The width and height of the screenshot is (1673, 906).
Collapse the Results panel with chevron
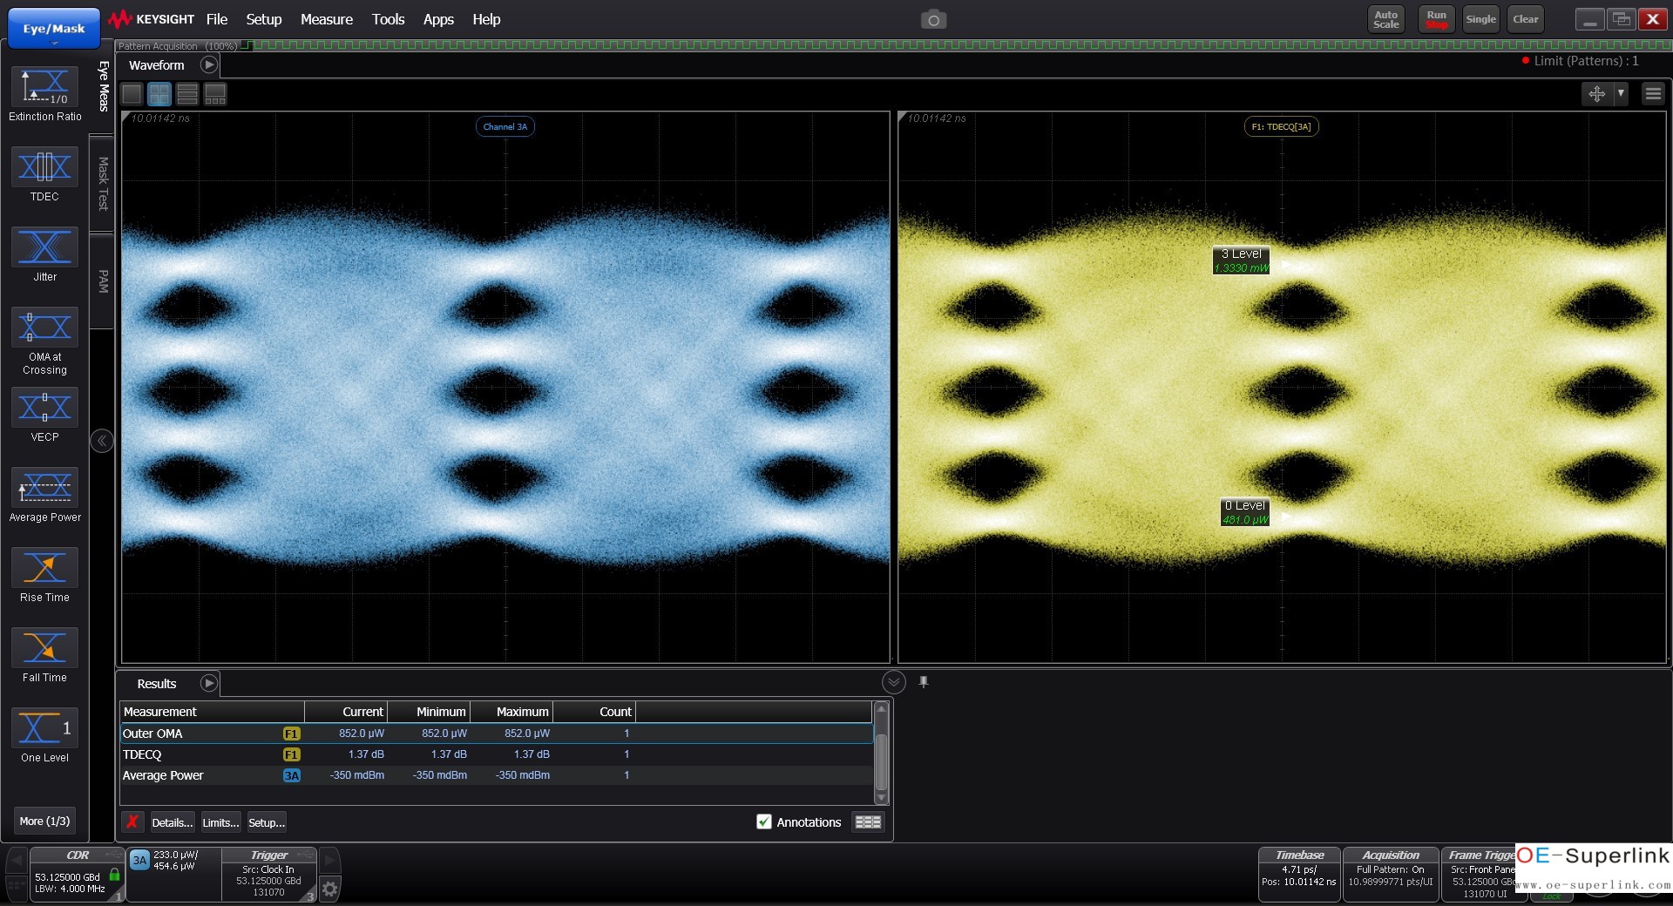(893, 682)
